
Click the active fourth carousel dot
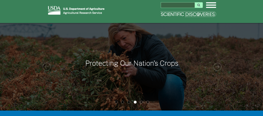tap(135, 102)
